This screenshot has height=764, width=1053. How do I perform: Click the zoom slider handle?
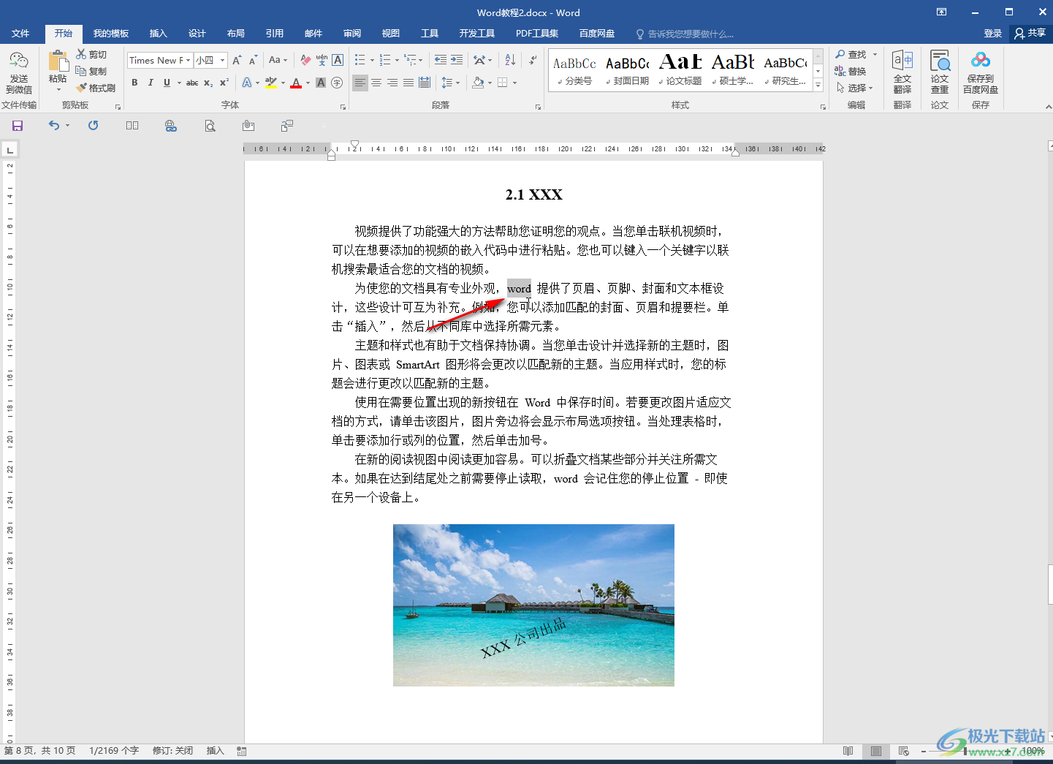pyautogui.click(x=966, y=751)
